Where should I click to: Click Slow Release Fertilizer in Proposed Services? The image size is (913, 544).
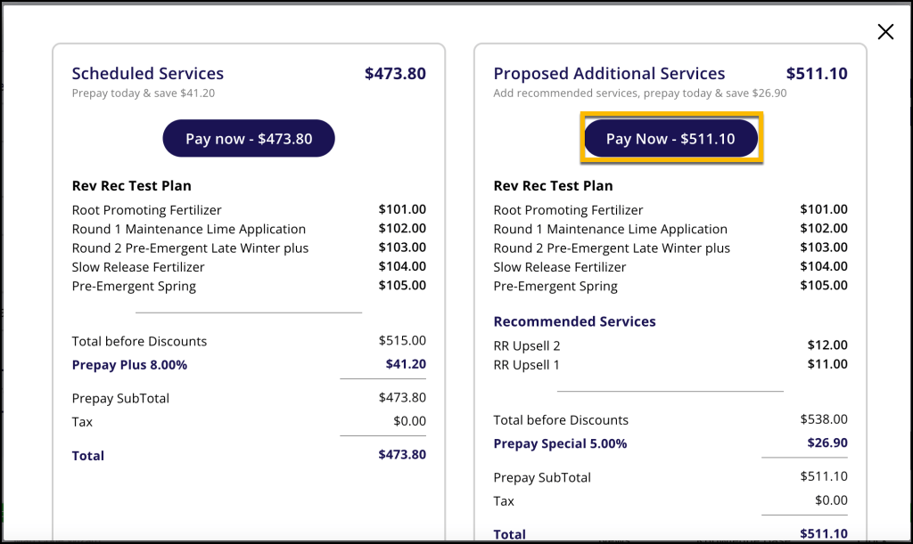(x=560, y=267)
